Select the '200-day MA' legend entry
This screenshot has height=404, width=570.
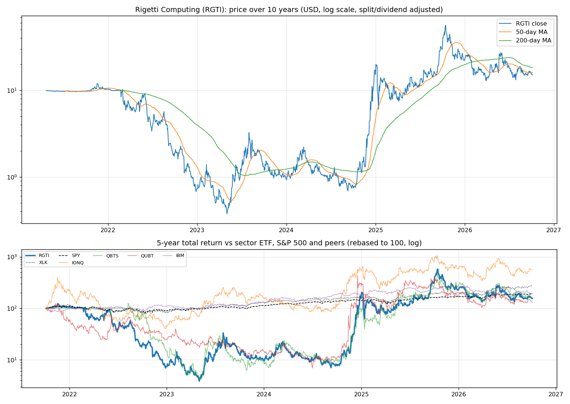click(533, 41)
